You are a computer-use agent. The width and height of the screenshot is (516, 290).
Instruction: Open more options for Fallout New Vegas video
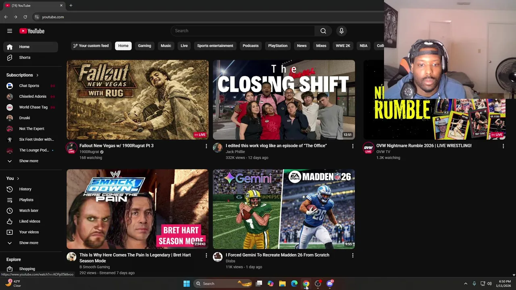click(x=206, y=146)
